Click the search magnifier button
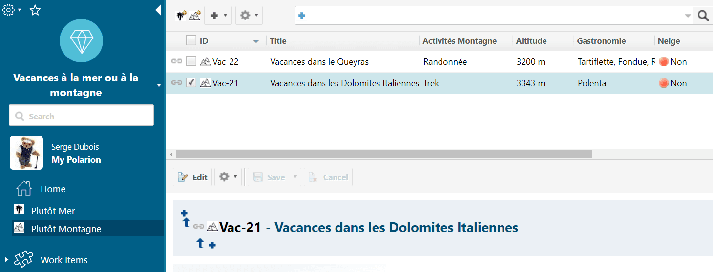The height and width of the screenshot is (272, 713). (703, 16)
